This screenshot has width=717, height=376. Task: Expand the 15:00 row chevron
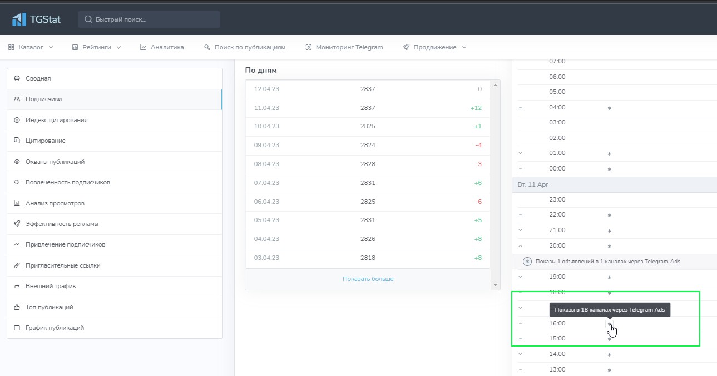click(521, 338)
